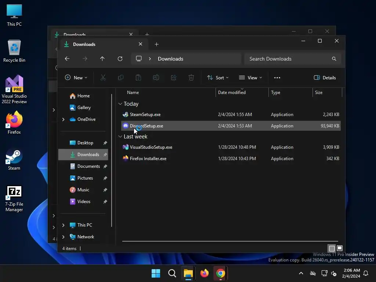
Task: Open Documents in navigation pane
Action: [83, 166]
